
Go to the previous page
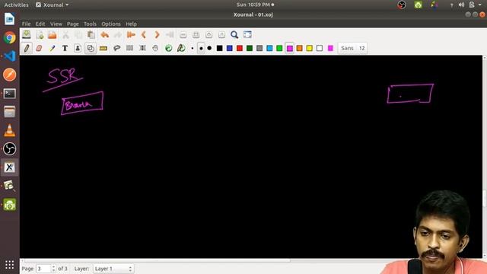click(144, 35)
